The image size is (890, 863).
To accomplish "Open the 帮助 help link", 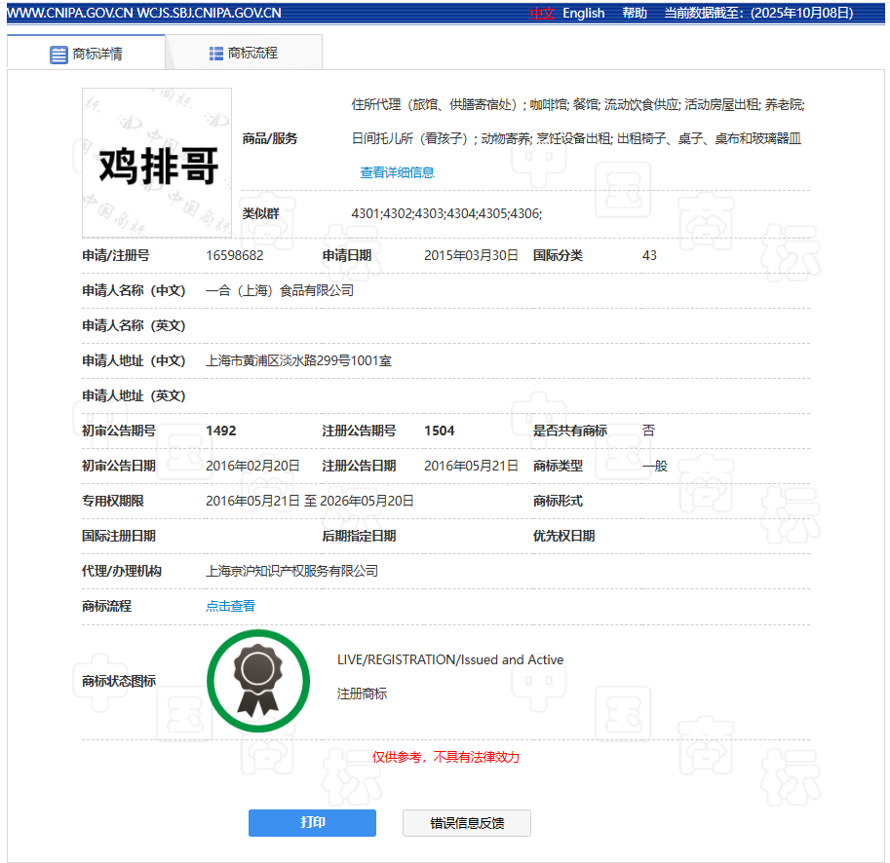I will pos(635,13).
